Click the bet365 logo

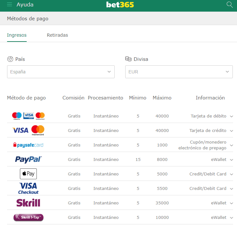(120, 5)
